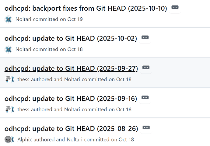Click Noltari author name on the 2025-10-02 commit

[23, 49]
